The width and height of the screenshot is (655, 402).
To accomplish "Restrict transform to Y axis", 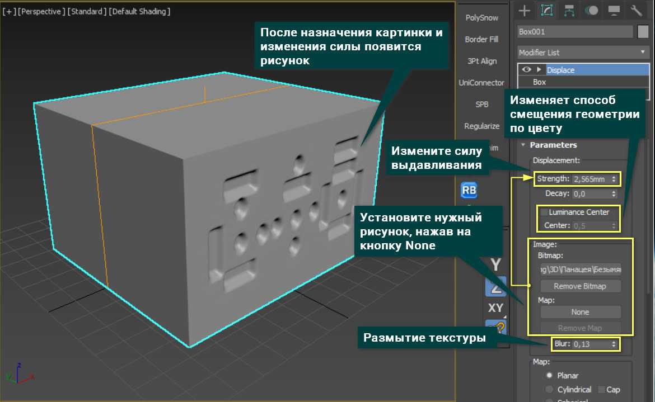I will [x=495, y=264].
